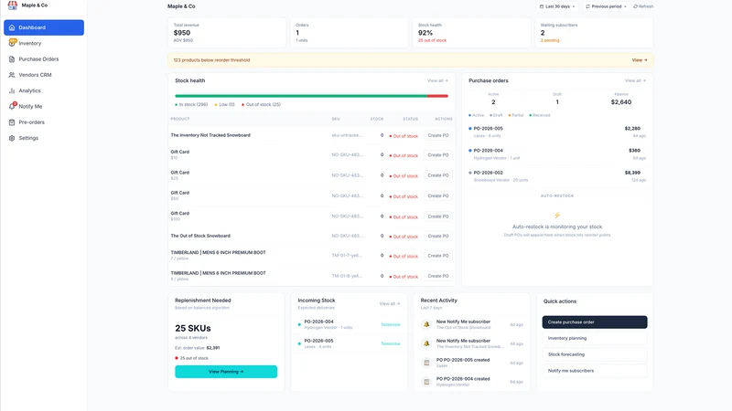Open the Notify Me page
Viewport: 732px width, 411px height.
pyautogui.click(x=44, y=106)
